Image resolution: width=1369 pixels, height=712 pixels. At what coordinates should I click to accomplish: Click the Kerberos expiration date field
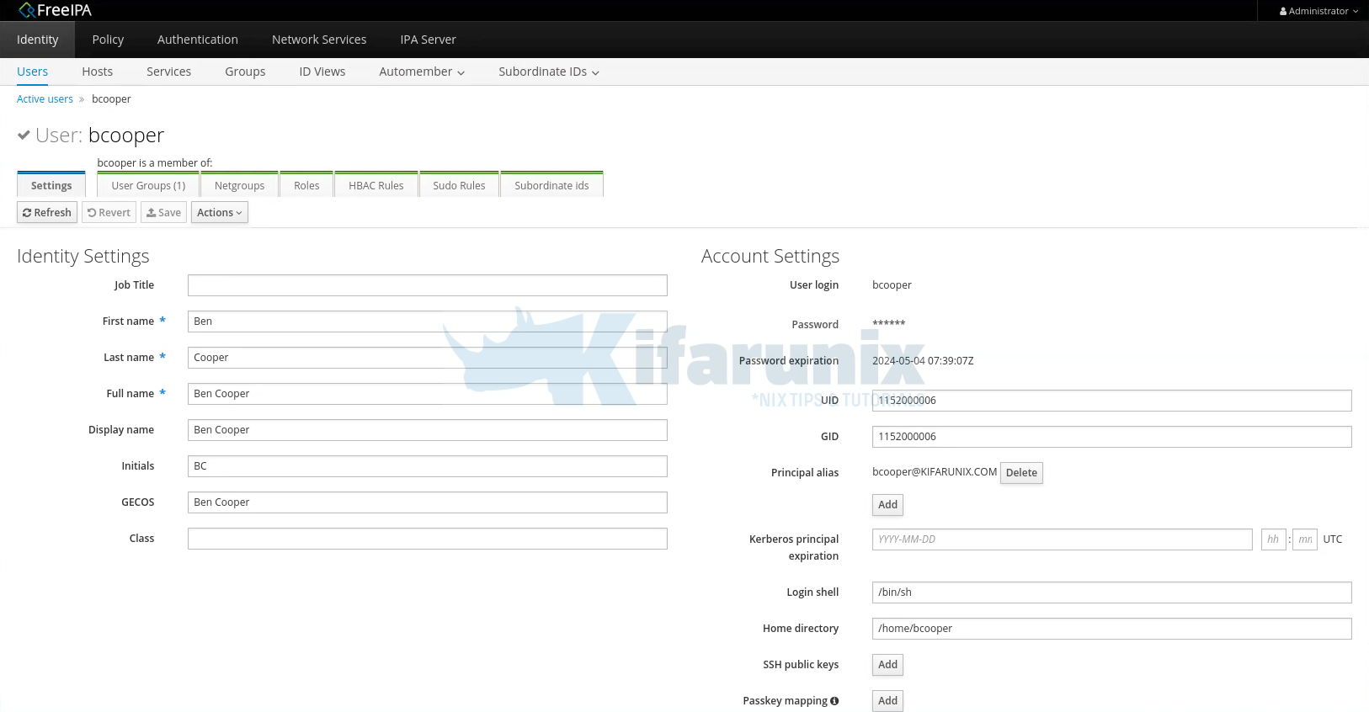[1063, 539]
